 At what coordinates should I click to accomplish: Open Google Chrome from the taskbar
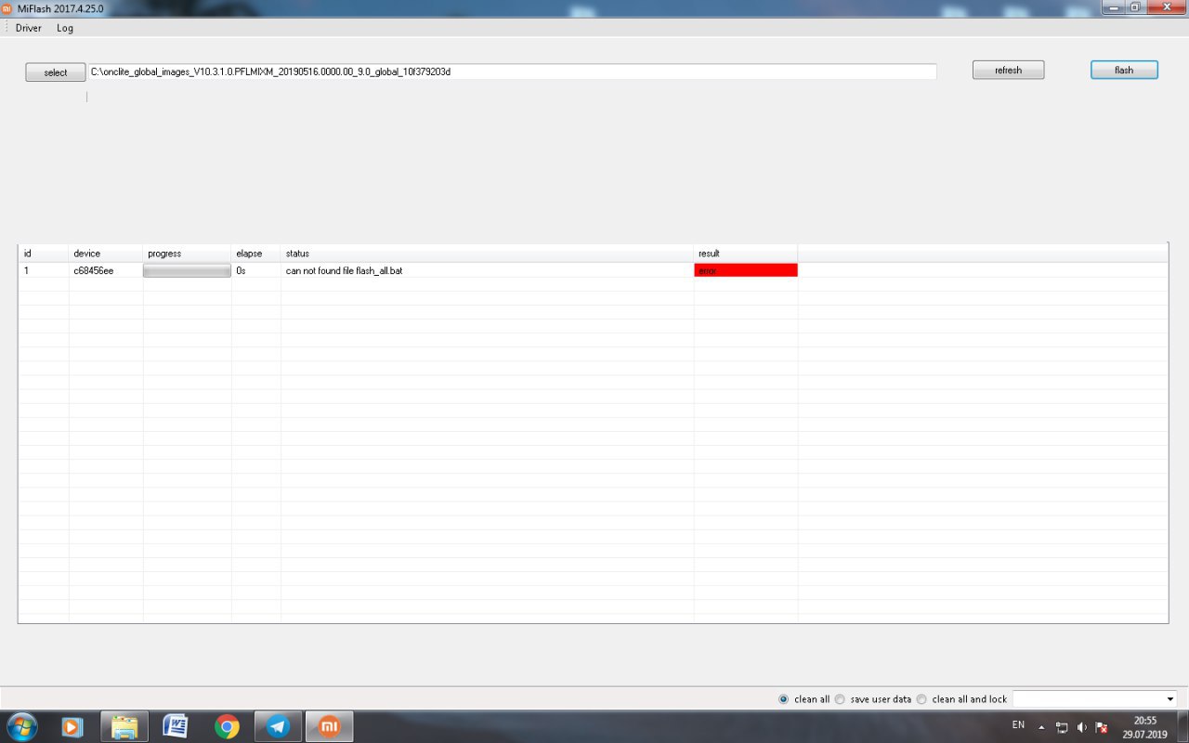point(227,726)
